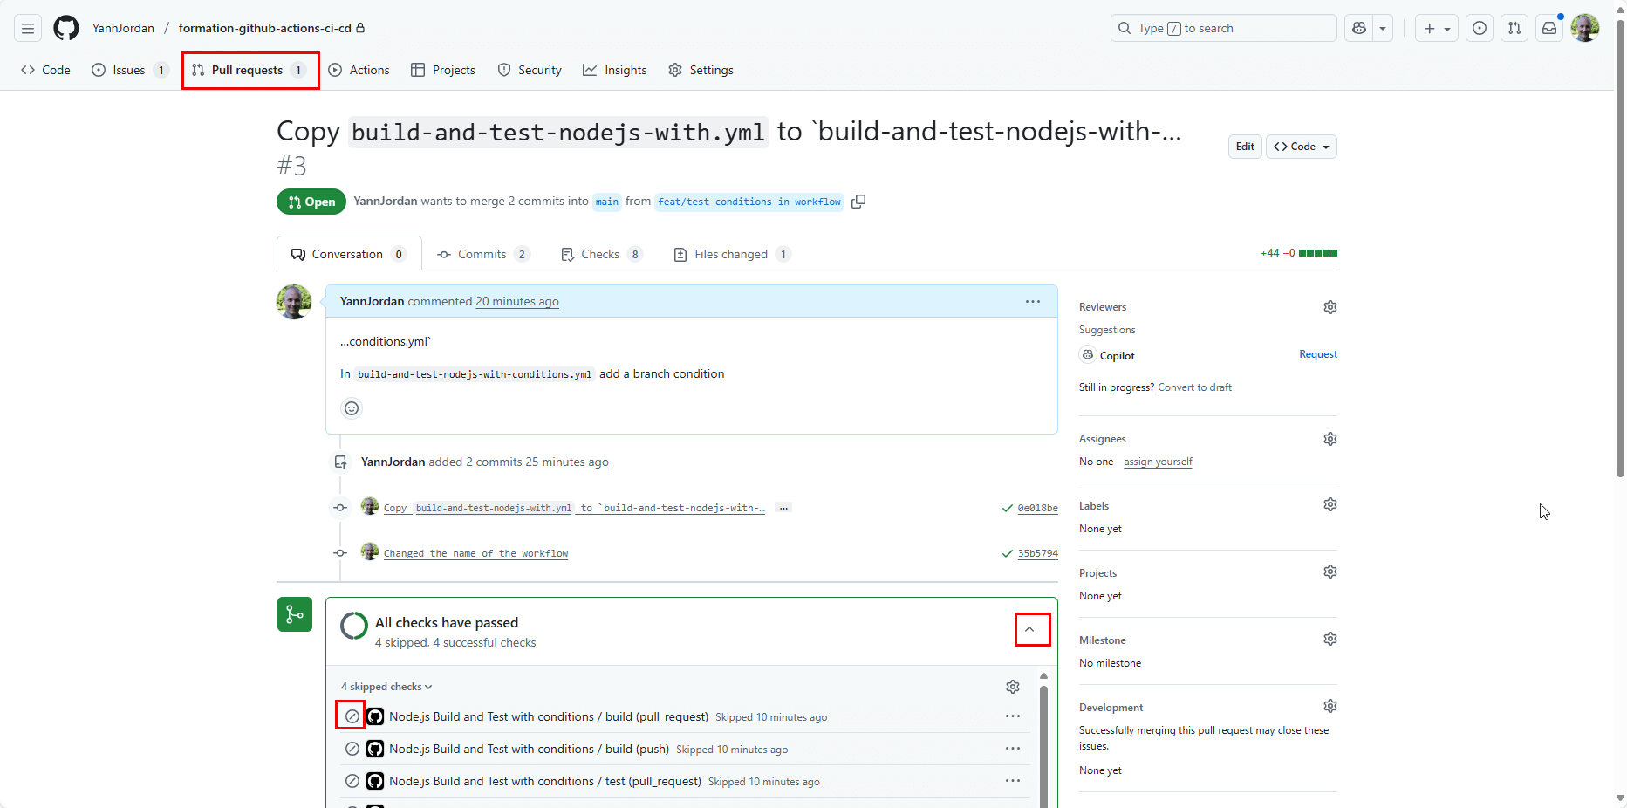Open the notifications inbox icon
The image size is (1627, 808).
(x=1549, y=28)
